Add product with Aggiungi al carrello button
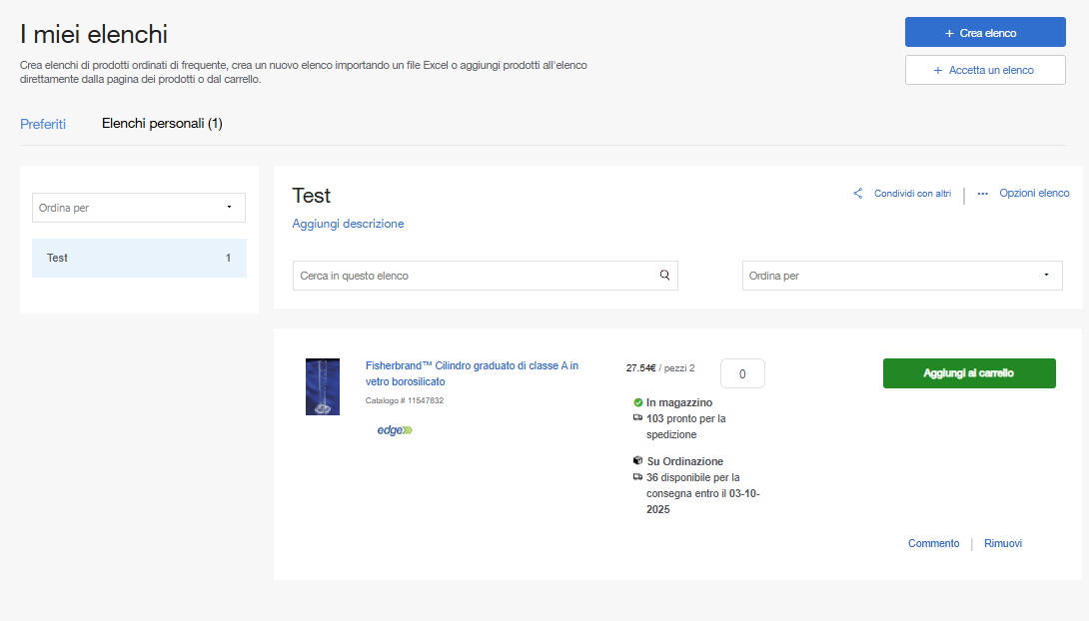This screenshot has height=621, width=1089. [x=968, y=373]
